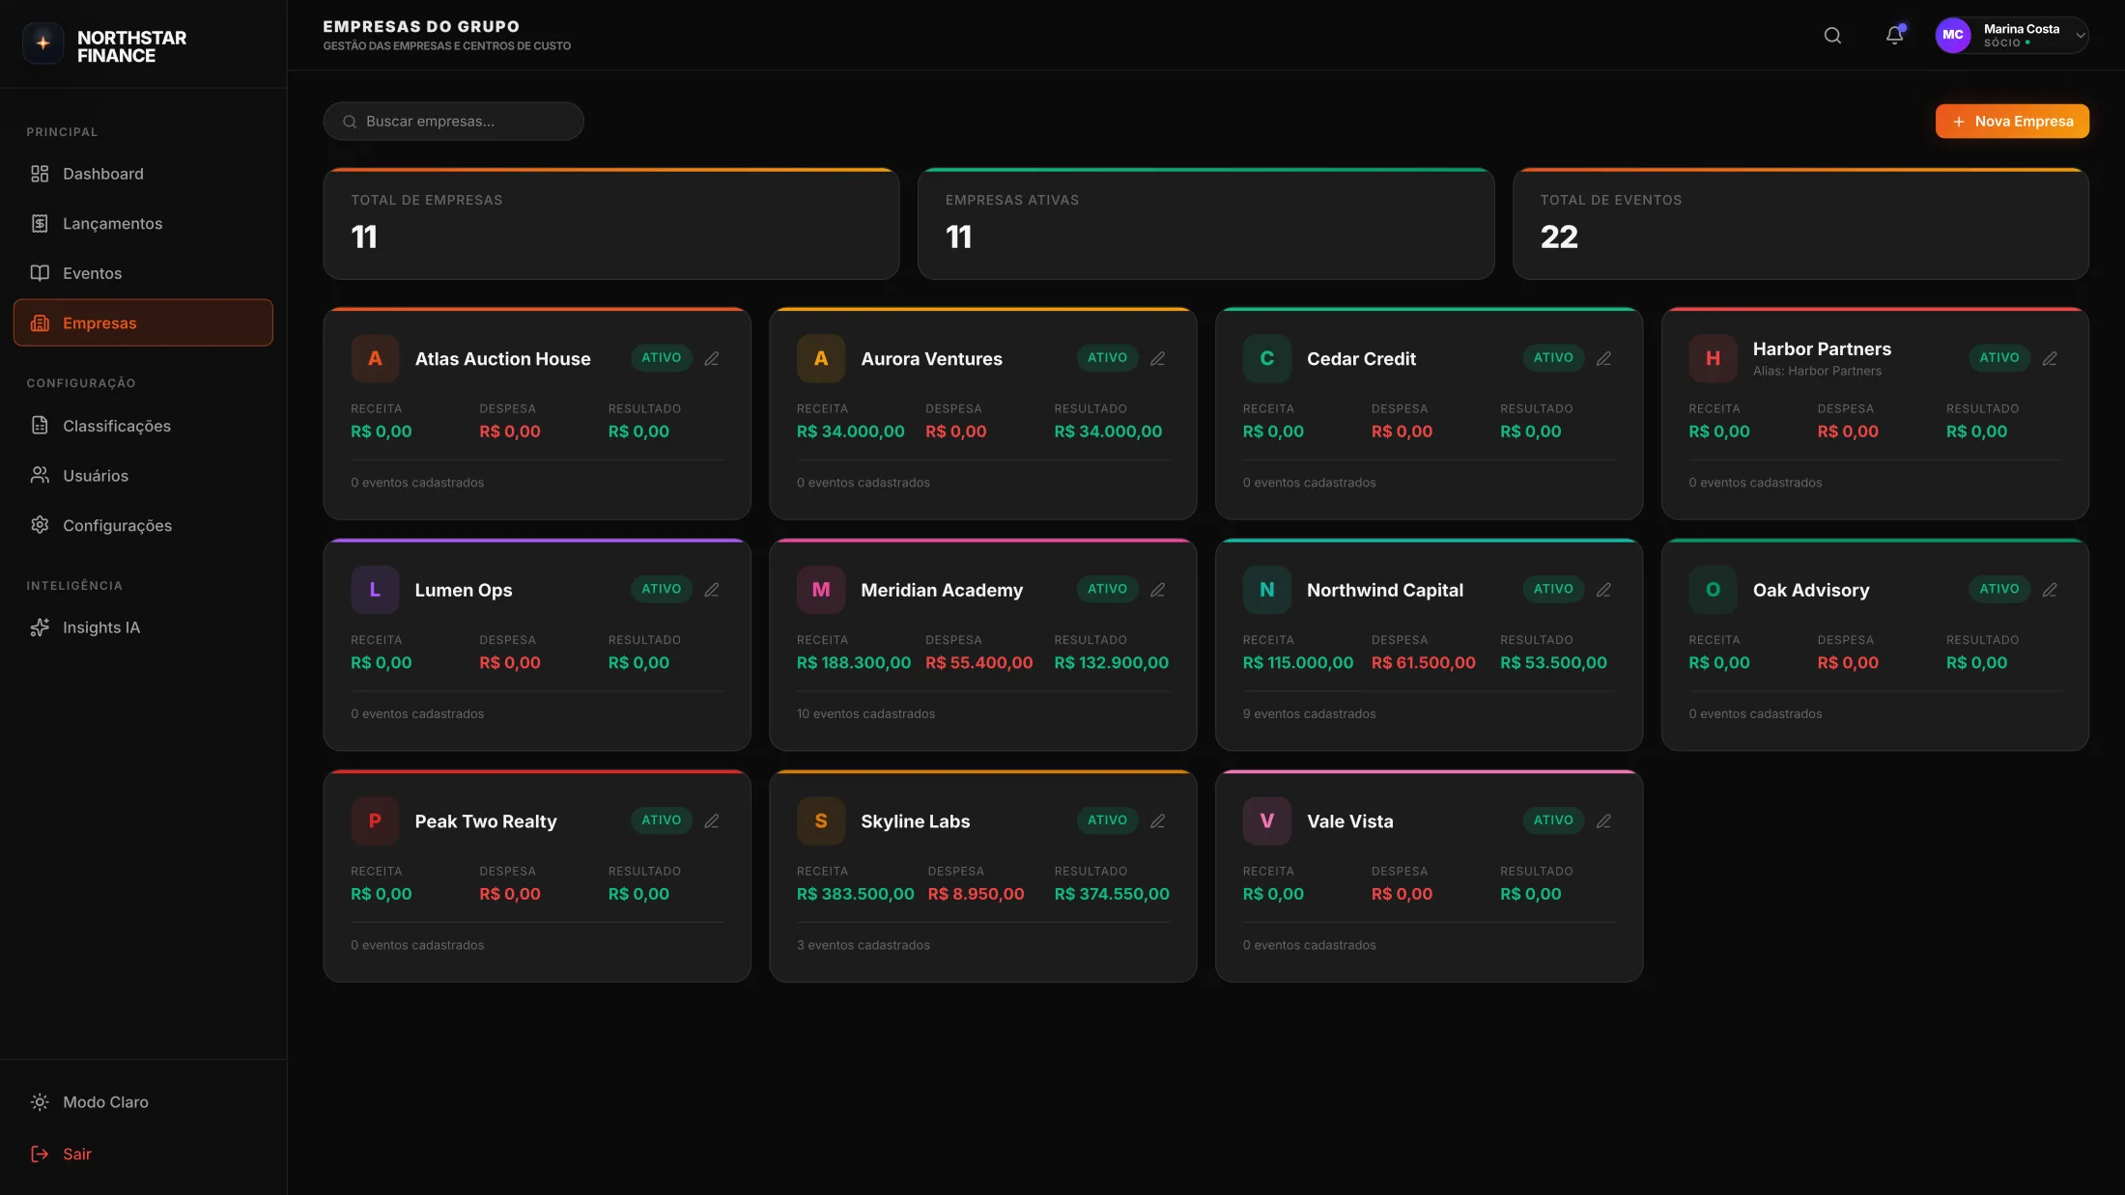Open the notifications bell
Image resolution: width=2125 pixels, height=1195 pixels.
(1894, 36)
